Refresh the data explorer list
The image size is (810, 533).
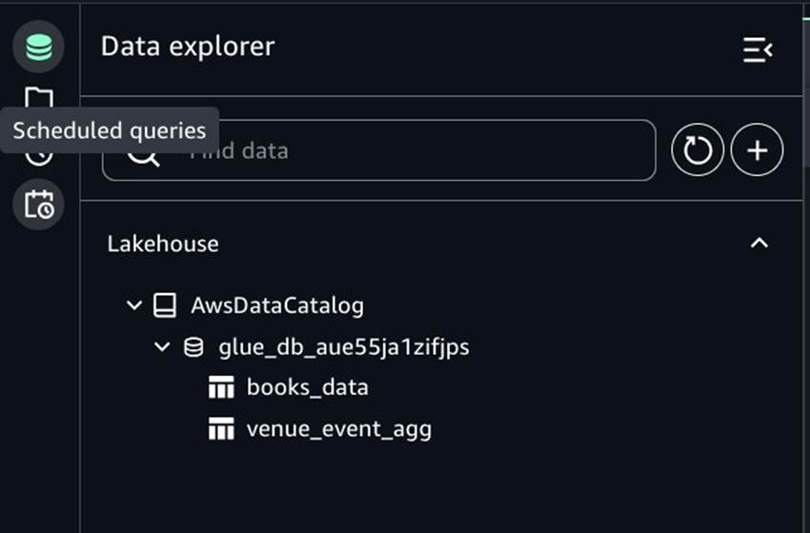pos(698,150)
